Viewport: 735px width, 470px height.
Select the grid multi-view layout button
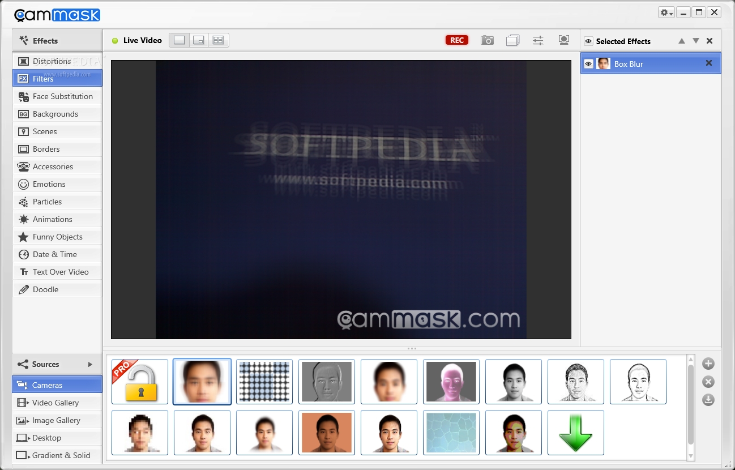click(219, 40)
